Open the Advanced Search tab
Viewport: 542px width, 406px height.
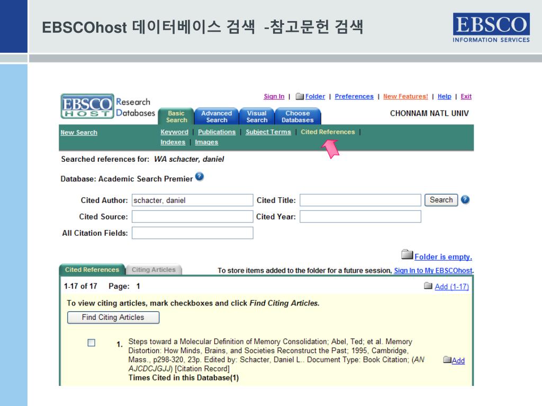(216, 116)
